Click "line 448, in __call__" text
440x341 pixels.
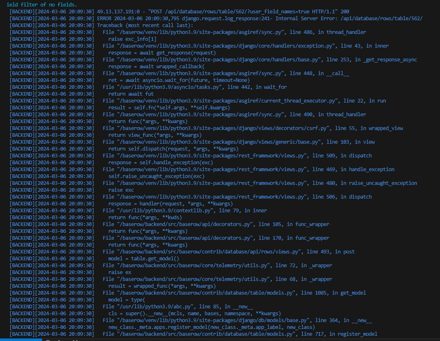tap(319, 73)
